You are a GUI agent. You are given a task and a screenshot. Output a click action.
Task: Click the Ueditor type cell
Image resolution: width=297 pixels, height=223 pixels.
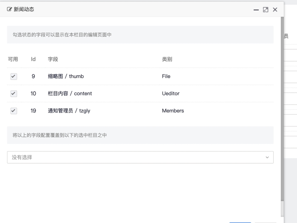click(x=170, y=93)
